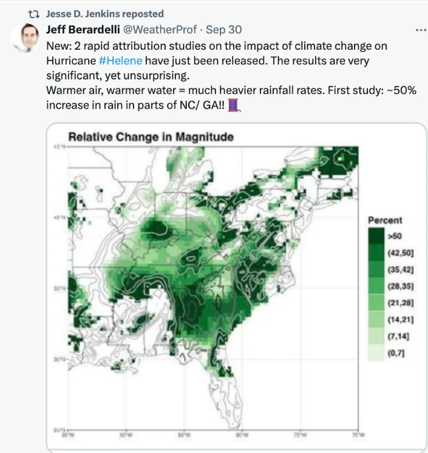This screenshot has width=428, height=453.
Task: Click the repost arrows icon
Action: 34,13
